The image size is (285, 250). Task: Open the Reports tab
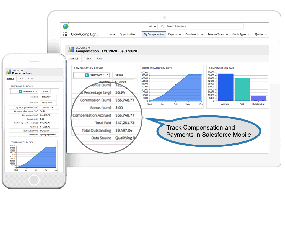point(172,34)
